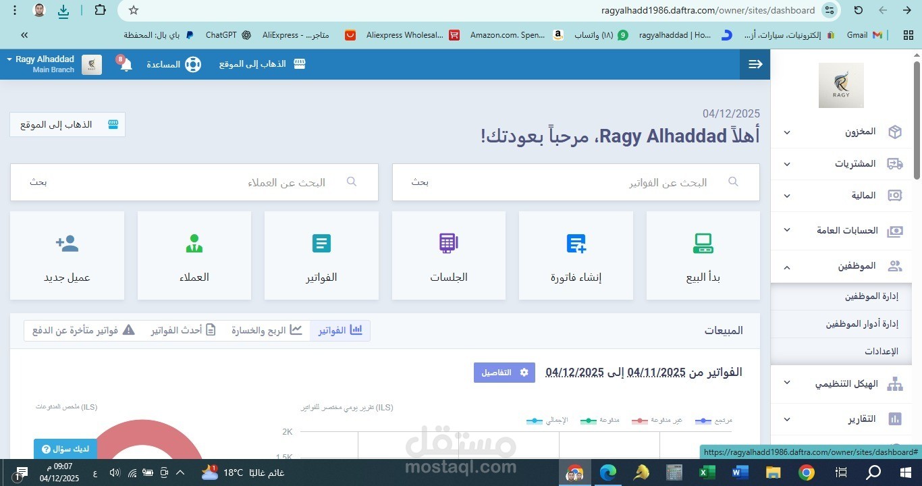
Task: Select فواتير متأخرة عن الدفع tab
Action: point(84,330)
